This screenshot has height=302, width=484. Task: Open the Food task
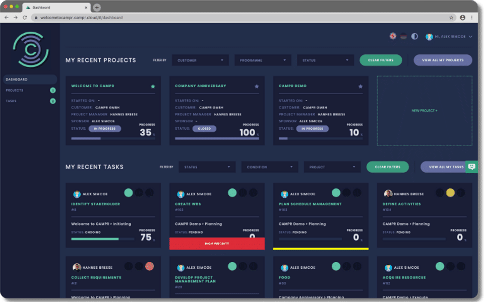click(x=284, y=278)
